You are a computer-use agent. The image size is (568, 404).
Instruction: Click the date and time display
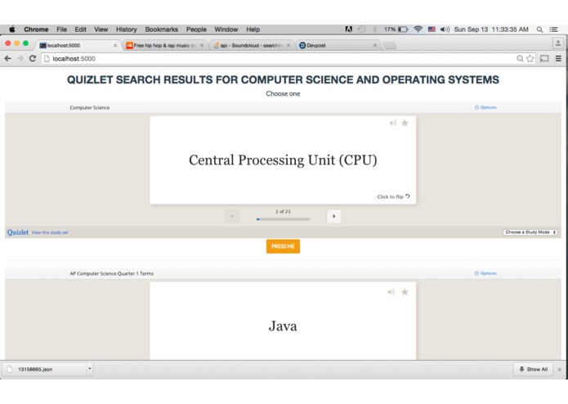pos(491,29)
